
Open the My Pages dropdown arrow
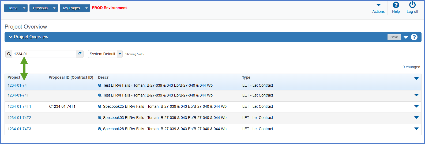pos(86,8)
